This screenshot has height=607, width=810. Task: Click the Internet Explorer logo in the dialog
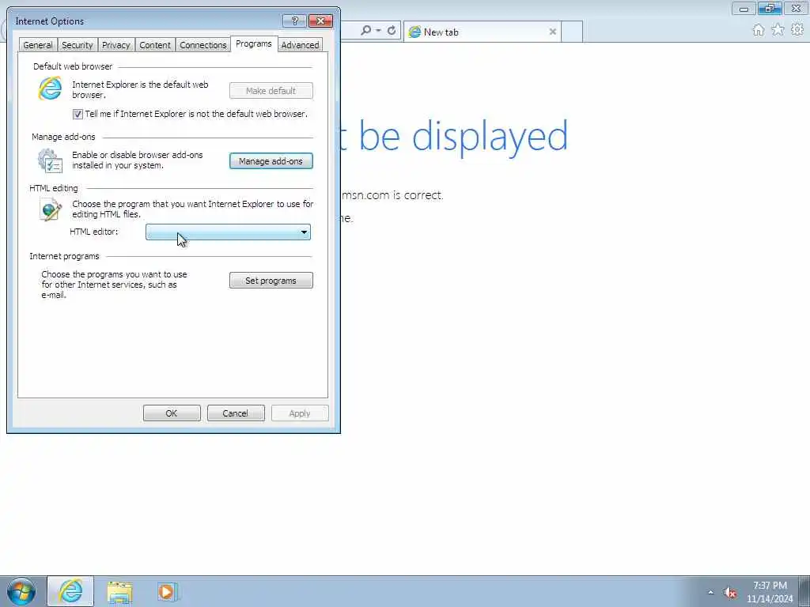[x=50, y=89]
